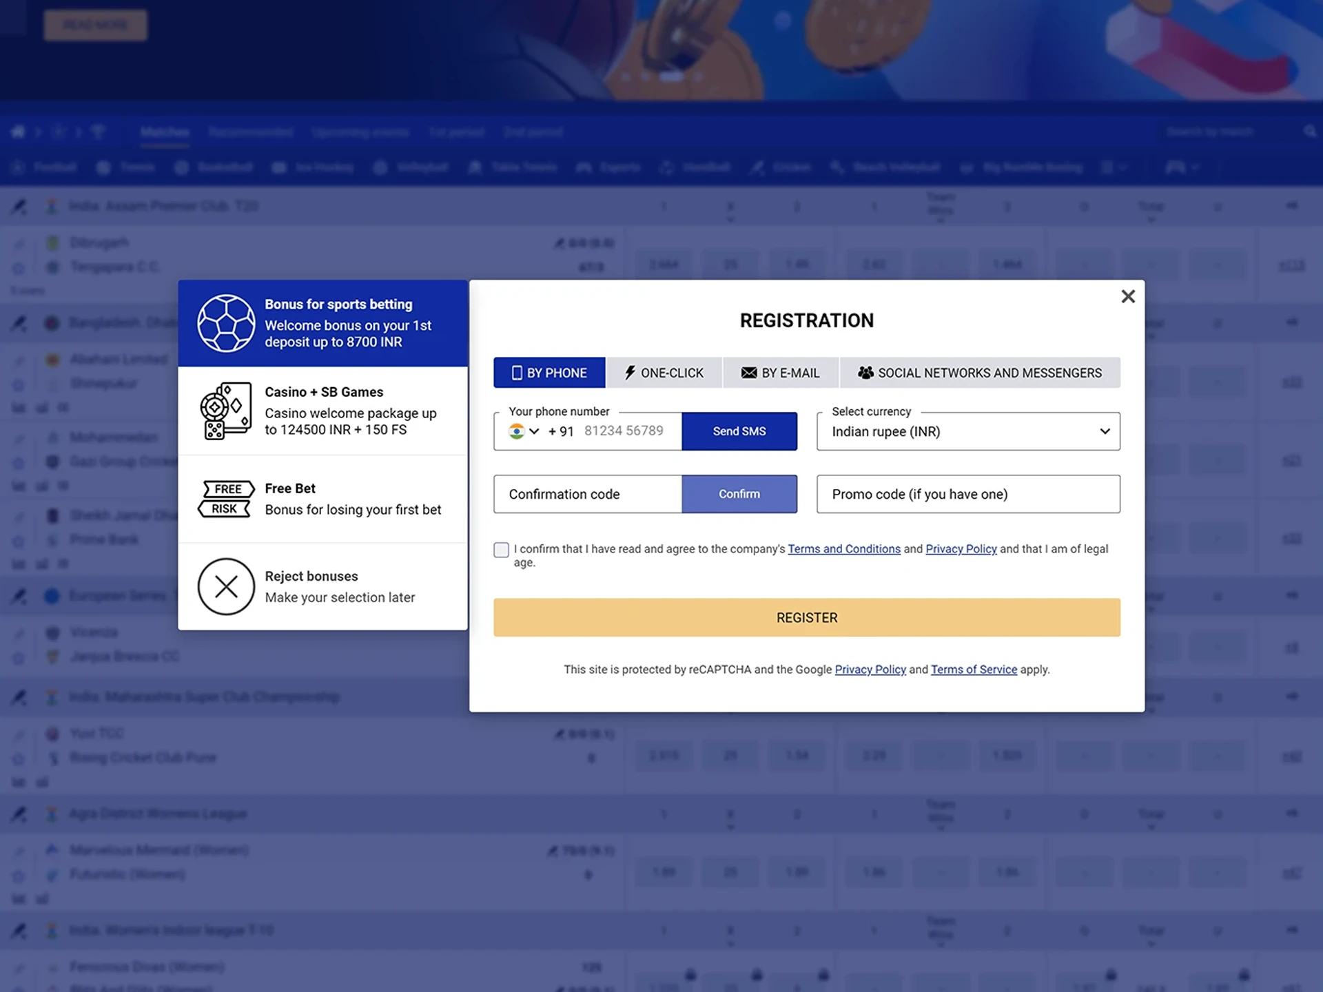Switch to One-Click registration tab
Screen dimensions: 1323x992
point(664,373)
